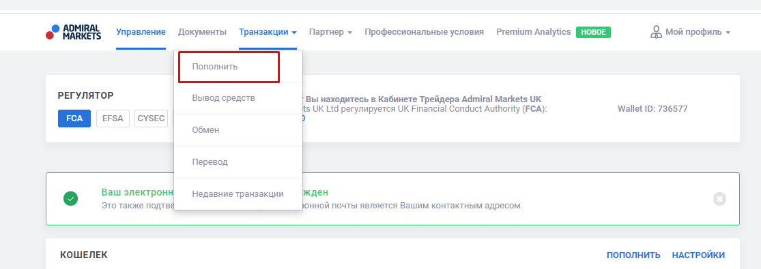Screen dimensions: 761x269
Task: Expand the Партнер dropdown menu
Action: pyautogui.click(x=330, y=32)
